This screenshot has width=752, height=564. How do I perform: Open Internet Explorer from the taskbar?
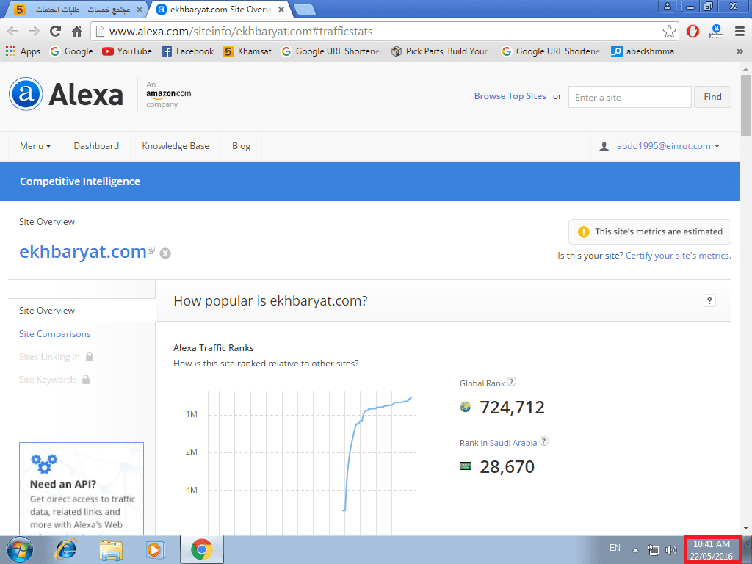[66, 549]
